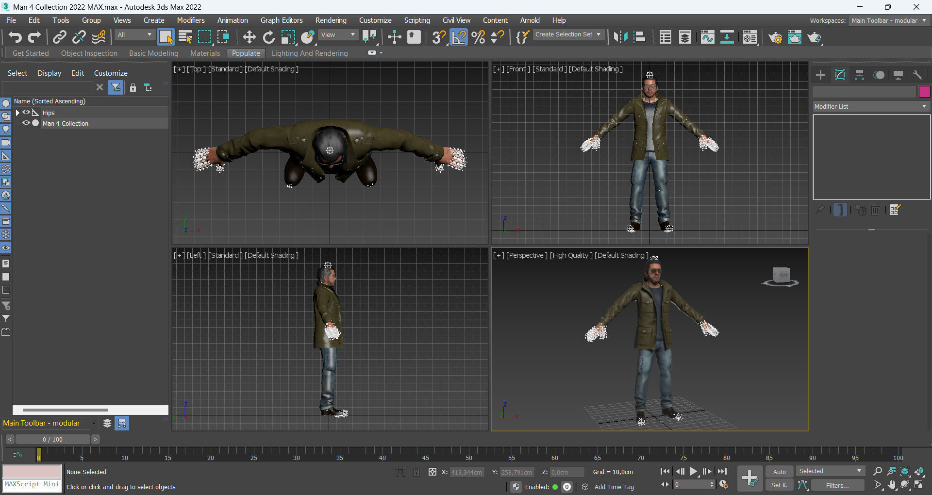Switch to the Hierarchy command panel
Viewport: 932px width, 495px height.
click(859, 75)
